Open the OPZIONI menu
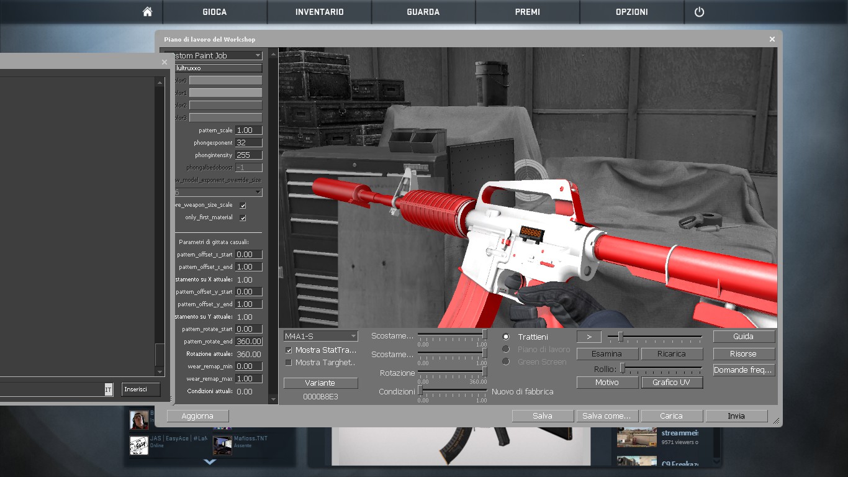848x477 pixels. 632,12
